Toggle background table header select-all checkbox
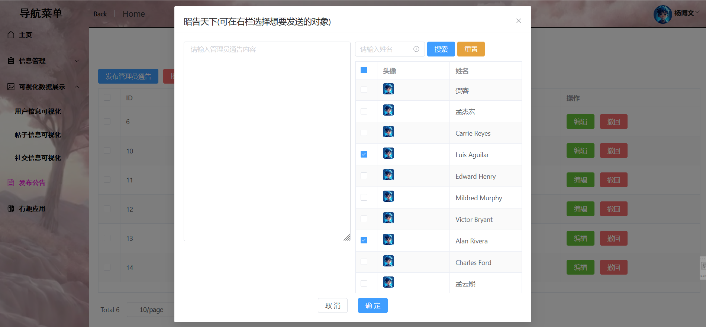This screenshot has height=327, width=706. [107, 97]
